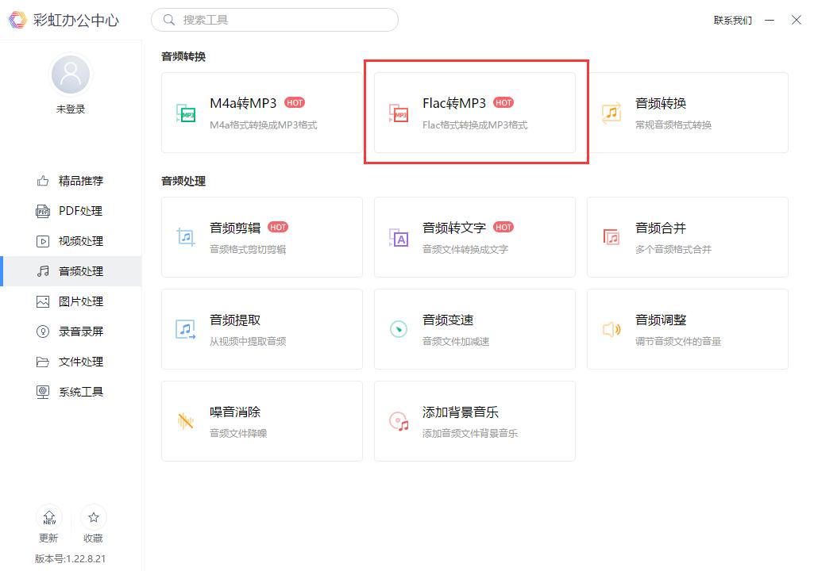The image size is (814, 571).
Task: Click the search tools input field
Action: point(274,19)
